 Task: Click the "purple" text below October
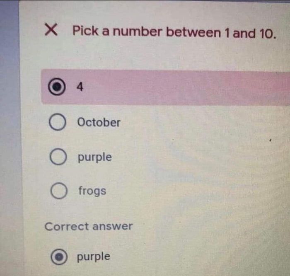click(94, 157)
